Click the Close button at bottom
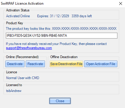125x108 pixels. (60, 101)
